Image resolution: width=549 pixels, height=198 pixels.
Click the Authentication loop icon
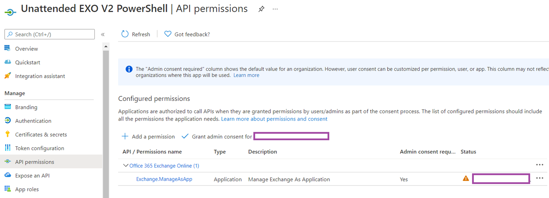pos(7,121)
